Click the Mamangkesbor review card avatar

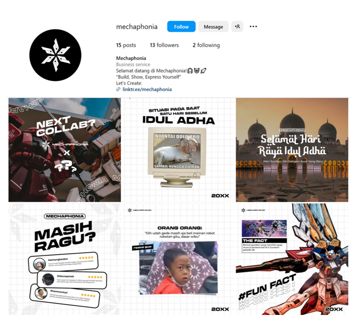click(x=39, y=264)
